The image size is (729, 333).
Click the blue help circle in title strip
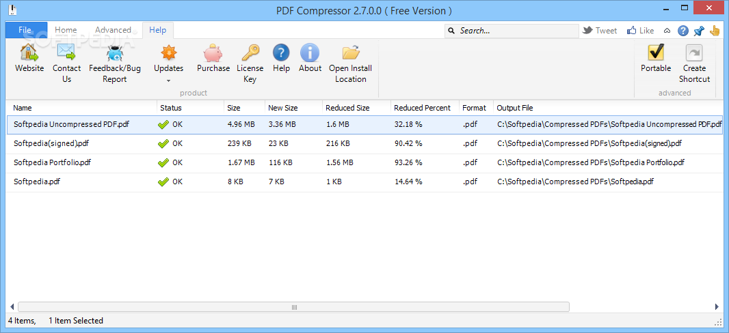(682, 31)
